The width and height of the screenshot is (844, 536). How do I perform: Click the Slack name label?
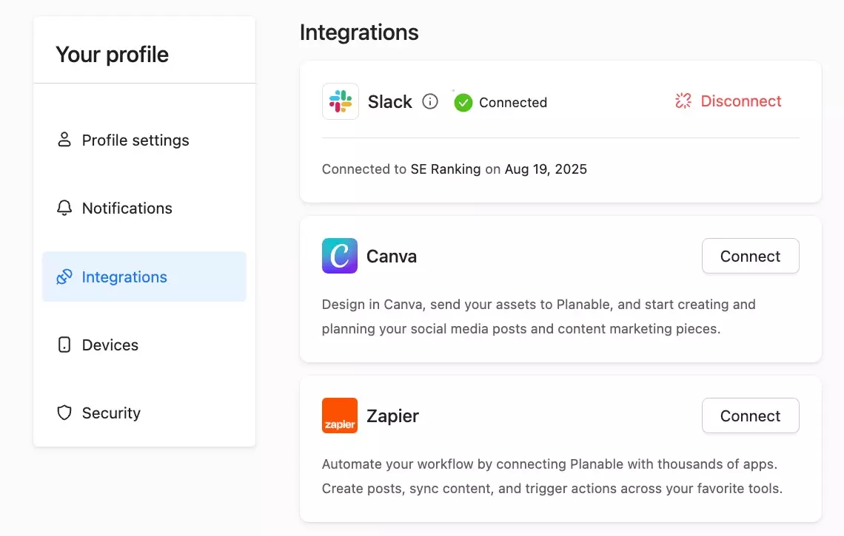(x=389, y=101)
